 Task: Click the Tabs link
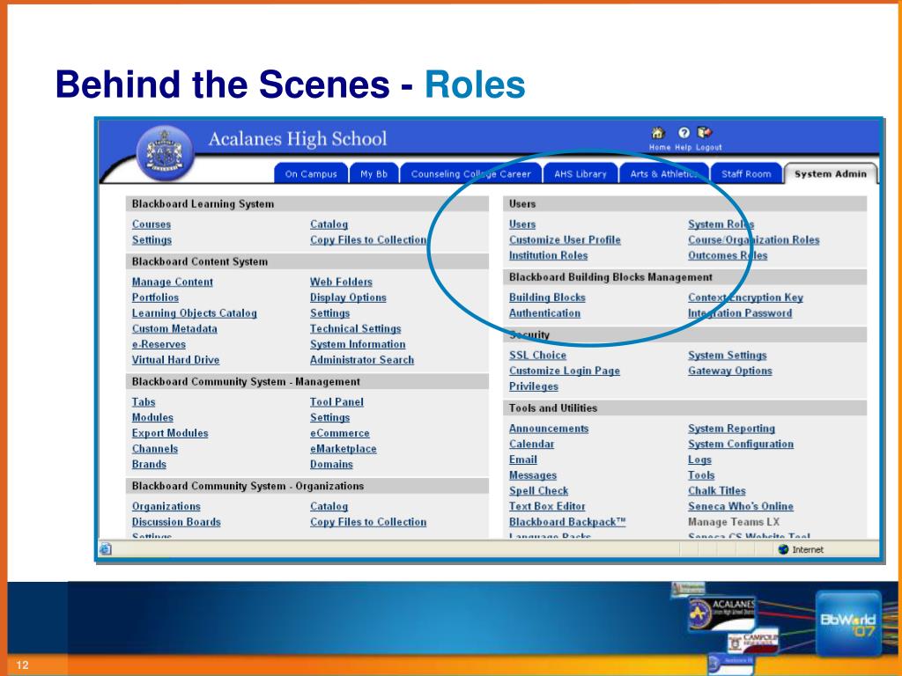tap(144, 401)
